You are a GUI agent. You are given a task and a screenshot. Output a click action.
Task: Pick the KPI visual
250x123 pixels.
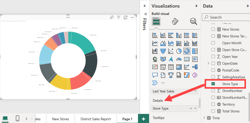(155, 67)
